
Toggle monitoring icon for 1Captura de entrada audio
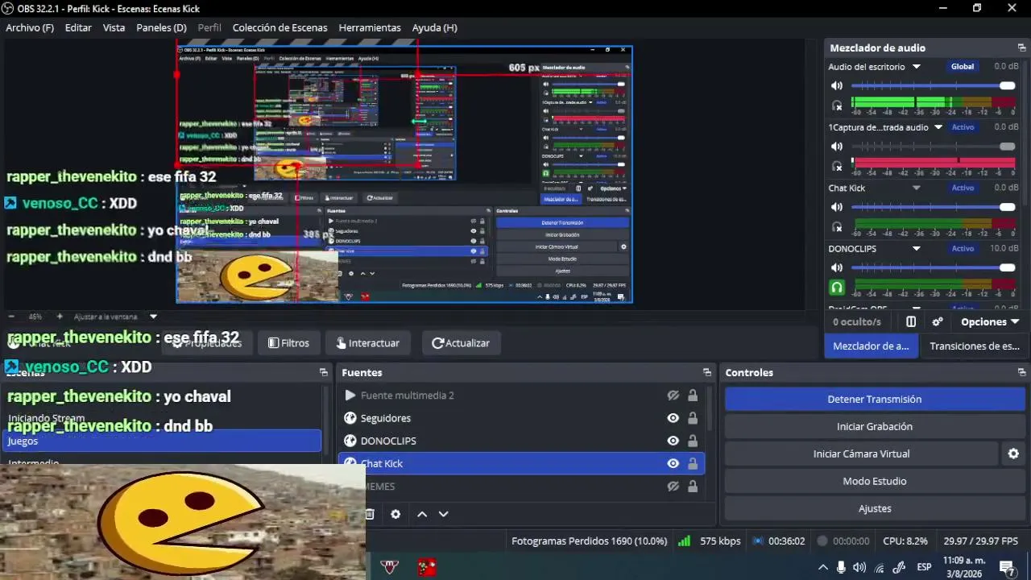[x=837, y=166]
